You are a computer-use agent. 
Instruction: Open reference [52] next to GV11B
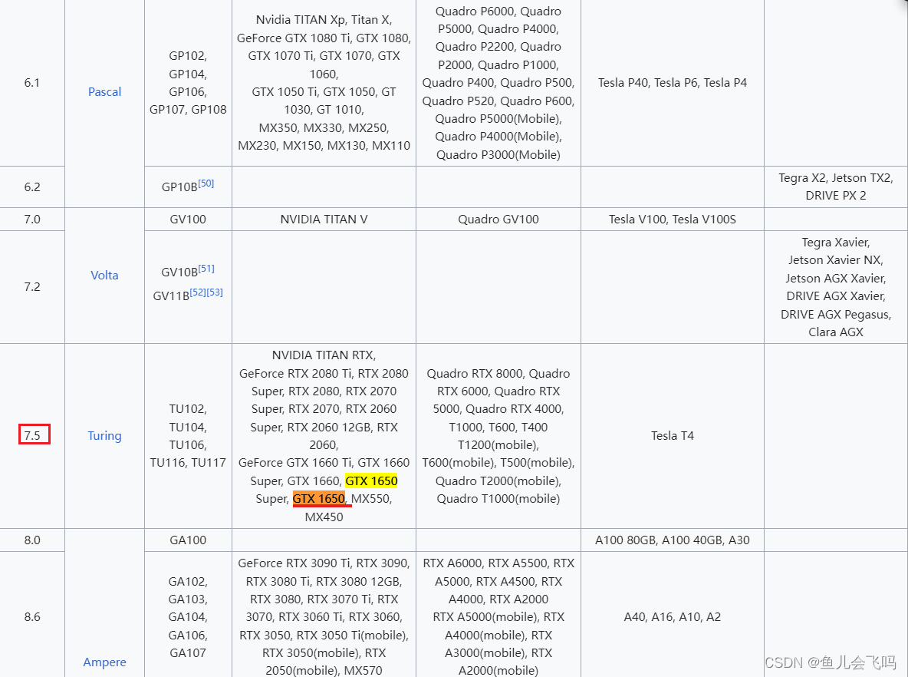click(x=198, y=292)
